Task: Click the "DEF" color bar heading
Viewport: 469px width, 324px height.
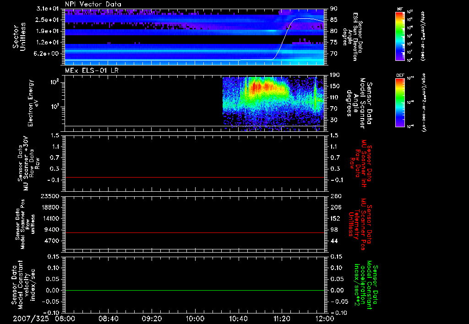Action: 400,76
